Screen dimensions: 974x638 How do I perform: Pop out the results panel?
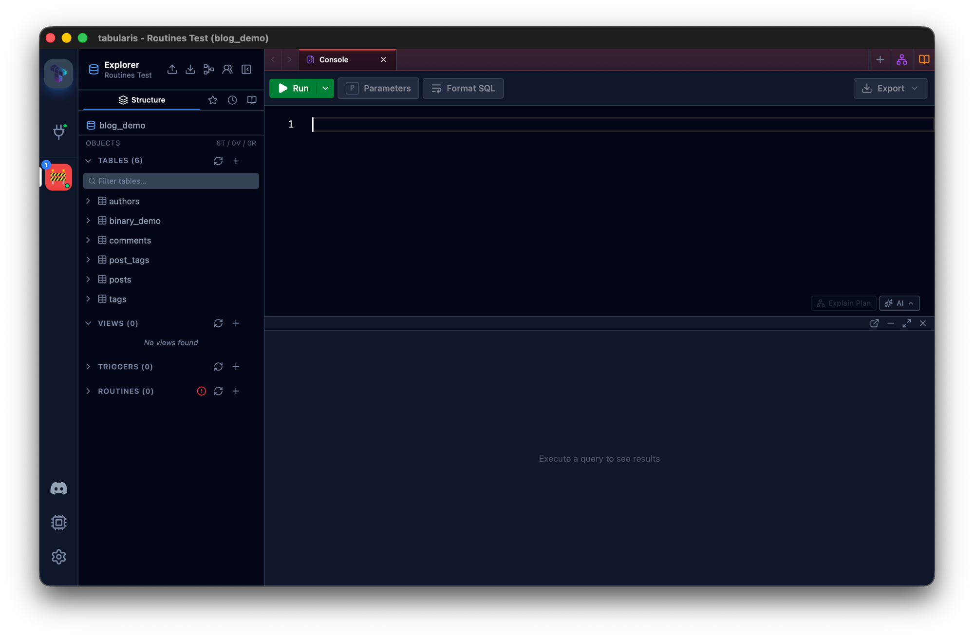pos(875,323)
